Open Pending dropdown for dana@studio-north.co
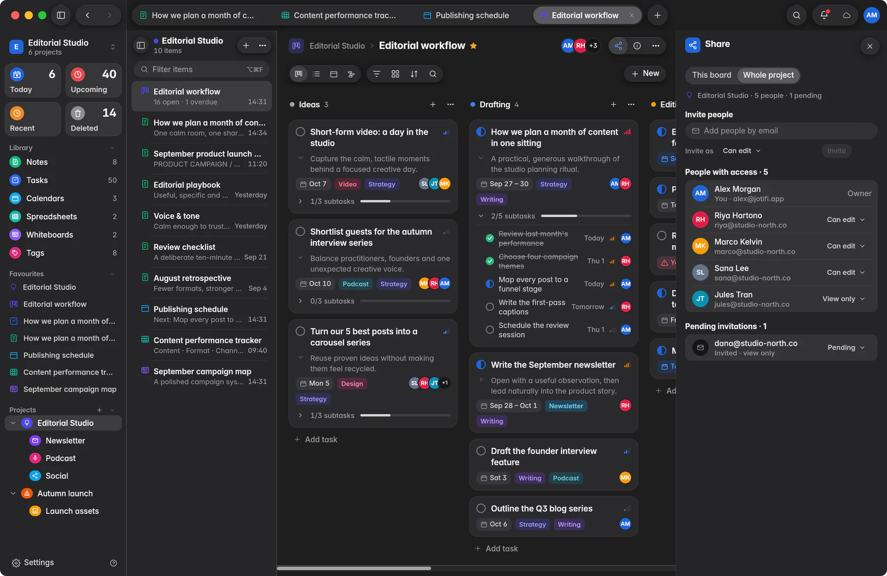 [x=846, y=347]
